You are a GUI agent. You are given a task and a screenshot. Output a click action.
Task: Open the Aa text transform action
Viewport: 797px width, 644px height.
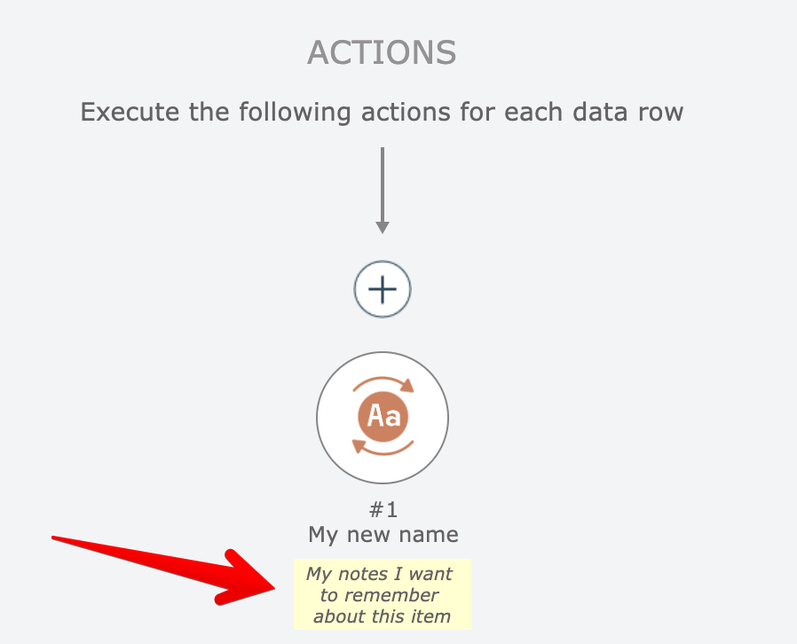click(x=383, y=417)
